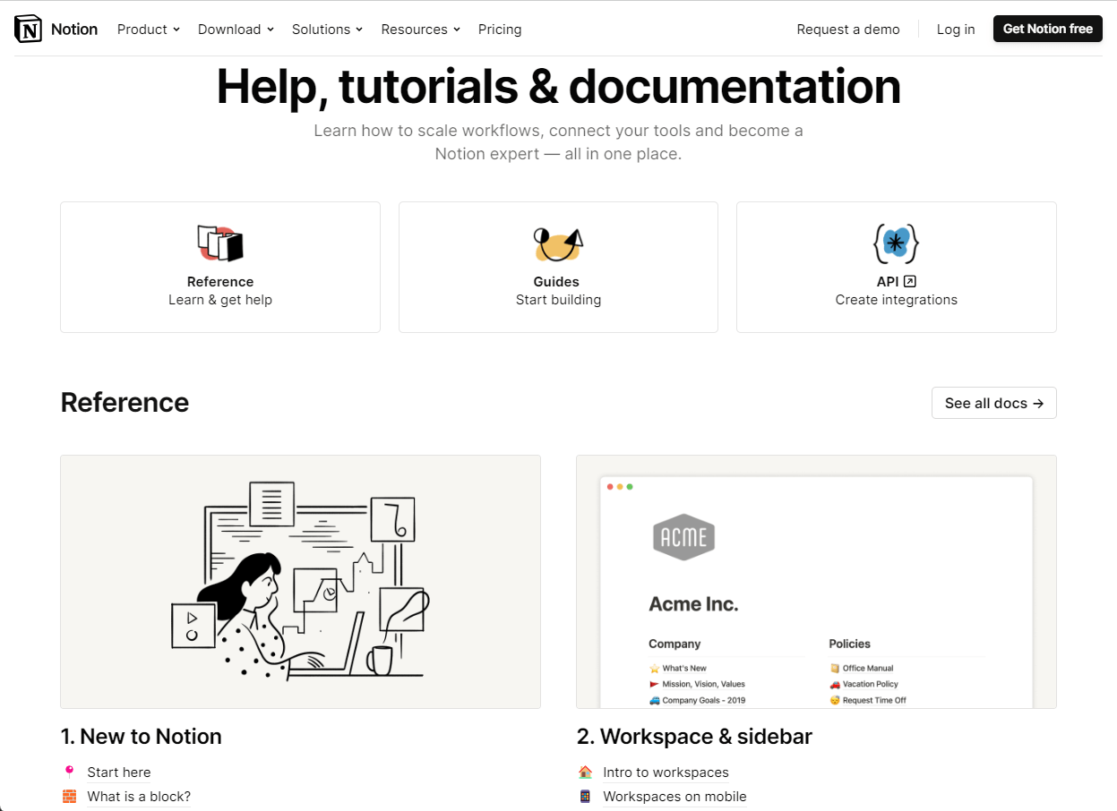1117x811 pixels.
Task: Click the See all docs button
Action: pos(994,403)
